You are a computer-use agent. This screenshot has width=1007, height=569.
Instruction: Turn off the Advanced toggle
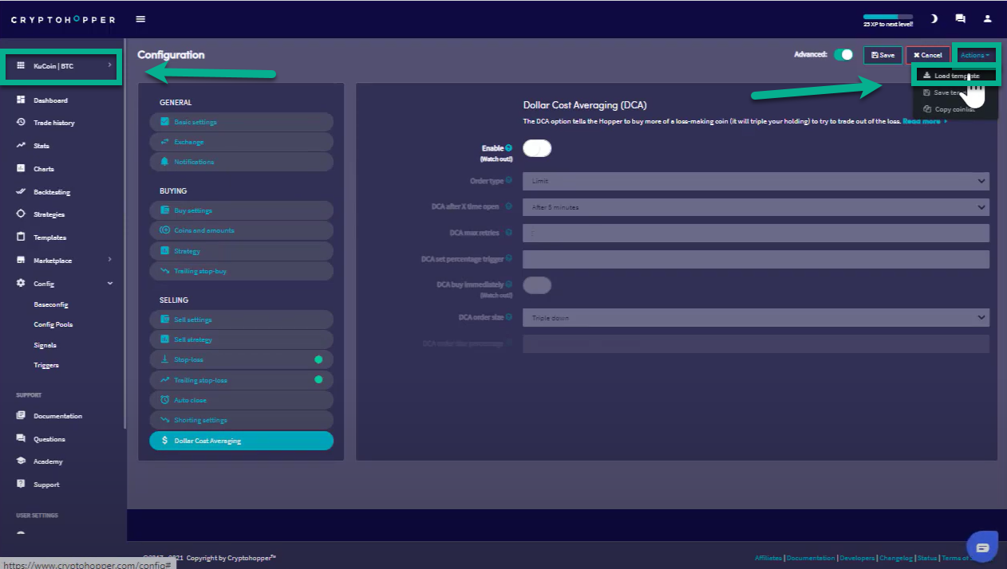pos(843,55)
